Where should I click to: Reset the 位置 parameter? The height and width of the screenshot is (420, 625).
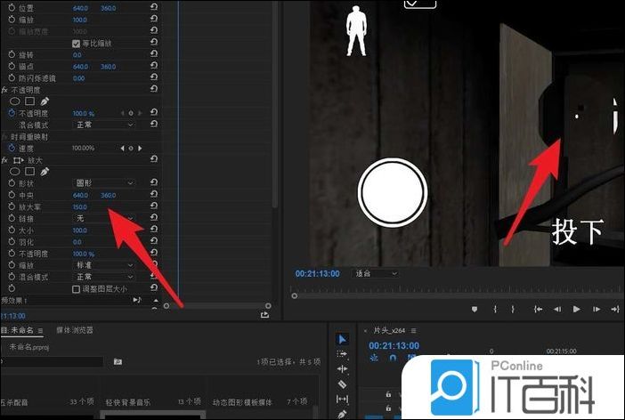click(154, 7)
